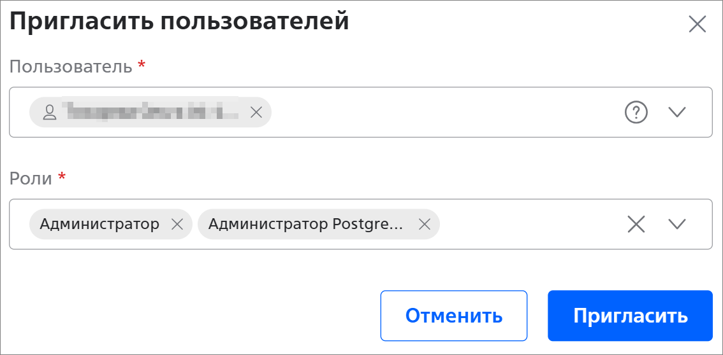Click the Пользователь field label

point(71,66)
